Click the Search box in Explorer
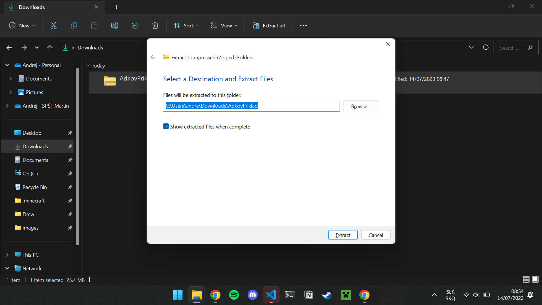This screenshot has width=542, height=305. coord(517,48)
